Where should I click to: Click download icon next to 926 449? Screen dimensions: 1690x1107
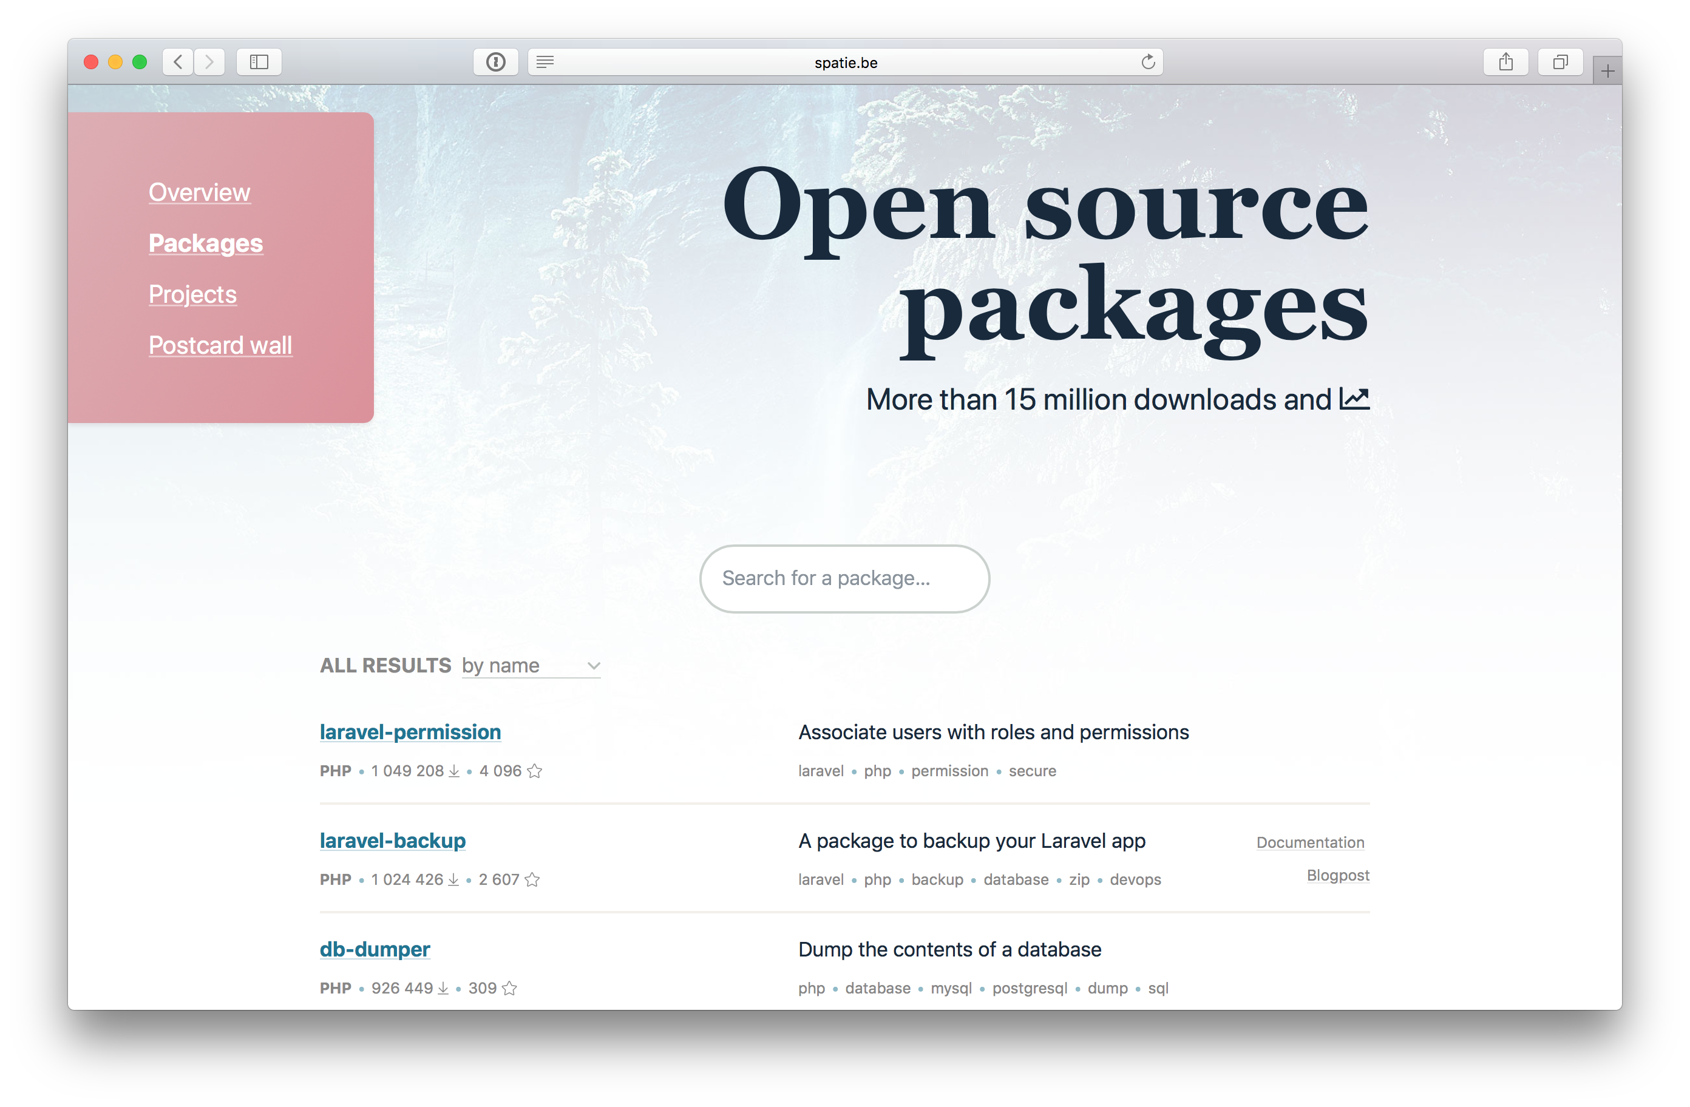click(443, 989)
